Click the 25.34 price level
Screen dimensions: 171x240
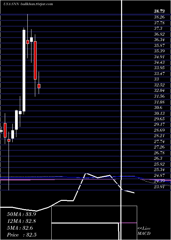(x=159, y=170)
